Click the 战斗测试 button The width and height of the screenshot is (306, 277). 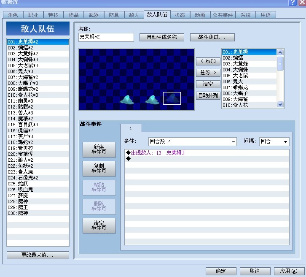point(212,37)
